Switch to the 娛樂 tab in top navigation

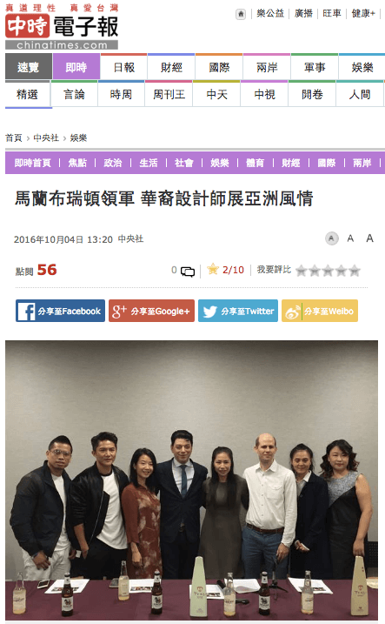[362, 67]
